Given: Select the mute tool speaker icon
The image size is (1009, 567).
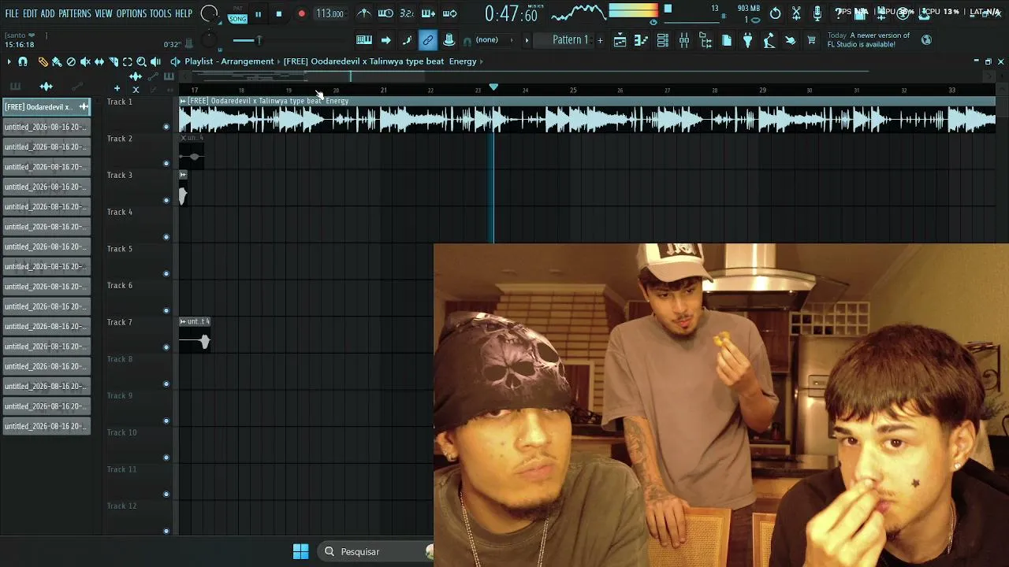Looking at the screenshot, I should click(x=85, y=61).
